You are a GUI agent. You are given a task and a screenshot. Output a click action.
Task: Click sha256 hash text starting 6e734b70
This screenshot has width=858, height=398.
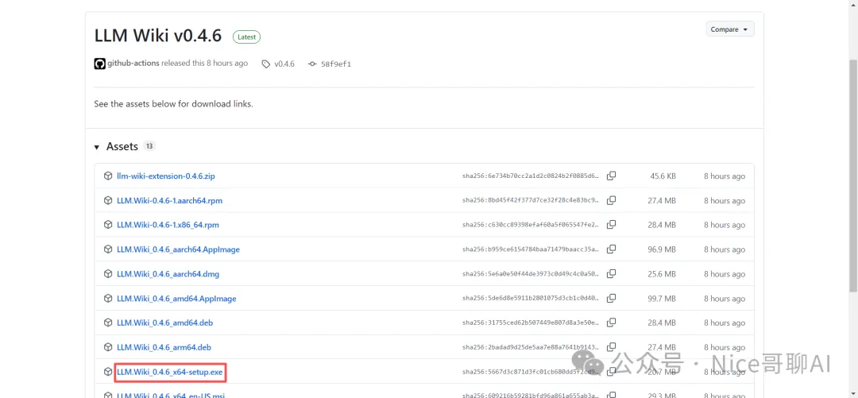coord(531,176)
